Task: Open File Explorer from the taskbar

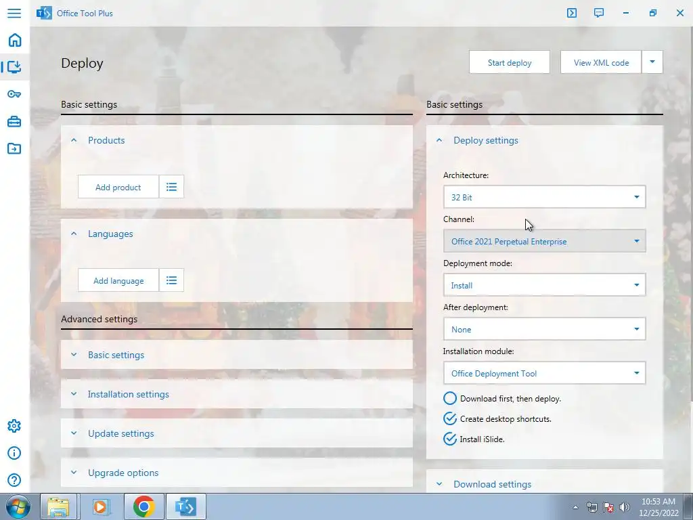Action: [x=59, y=506]
